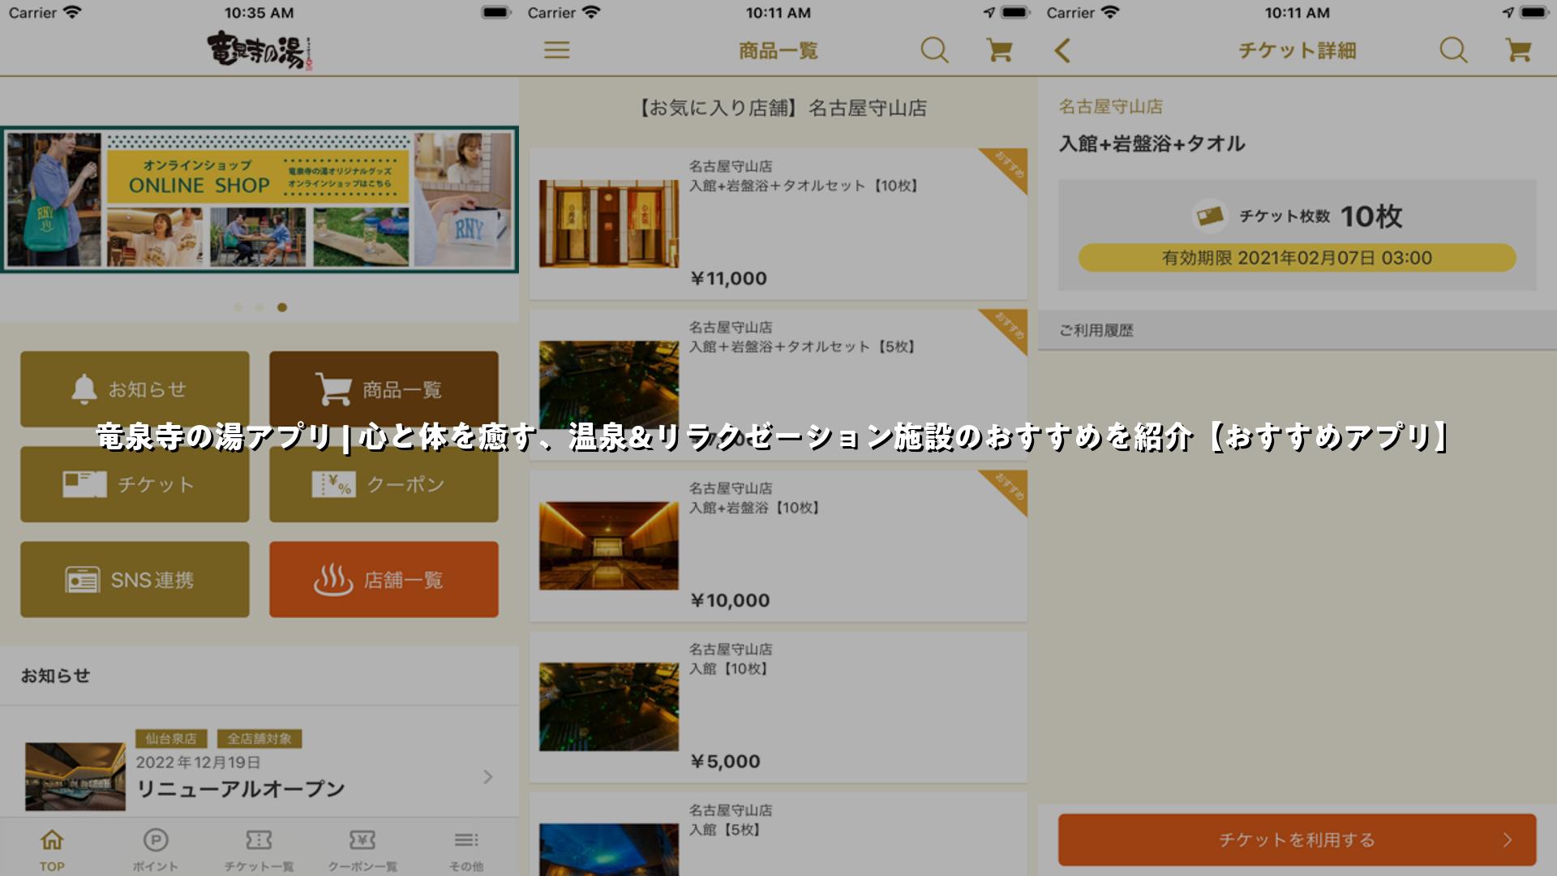
Task: Open リニューアルオープン news thumbnail
Action: [x=75, y=776]
